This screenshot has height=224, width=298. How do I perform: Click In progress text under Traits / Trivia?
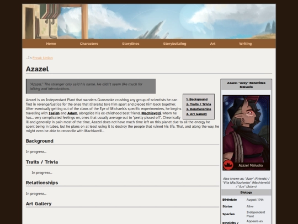[42, 173]
